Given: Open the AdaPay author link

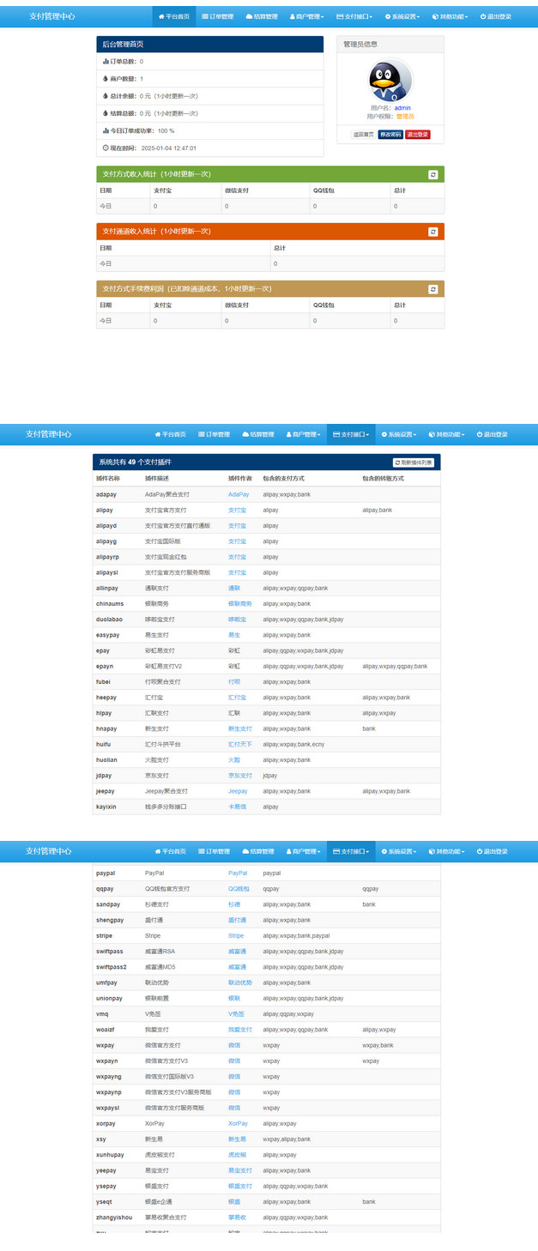Looking at the screenshot, I should click(x=238, y=495).
